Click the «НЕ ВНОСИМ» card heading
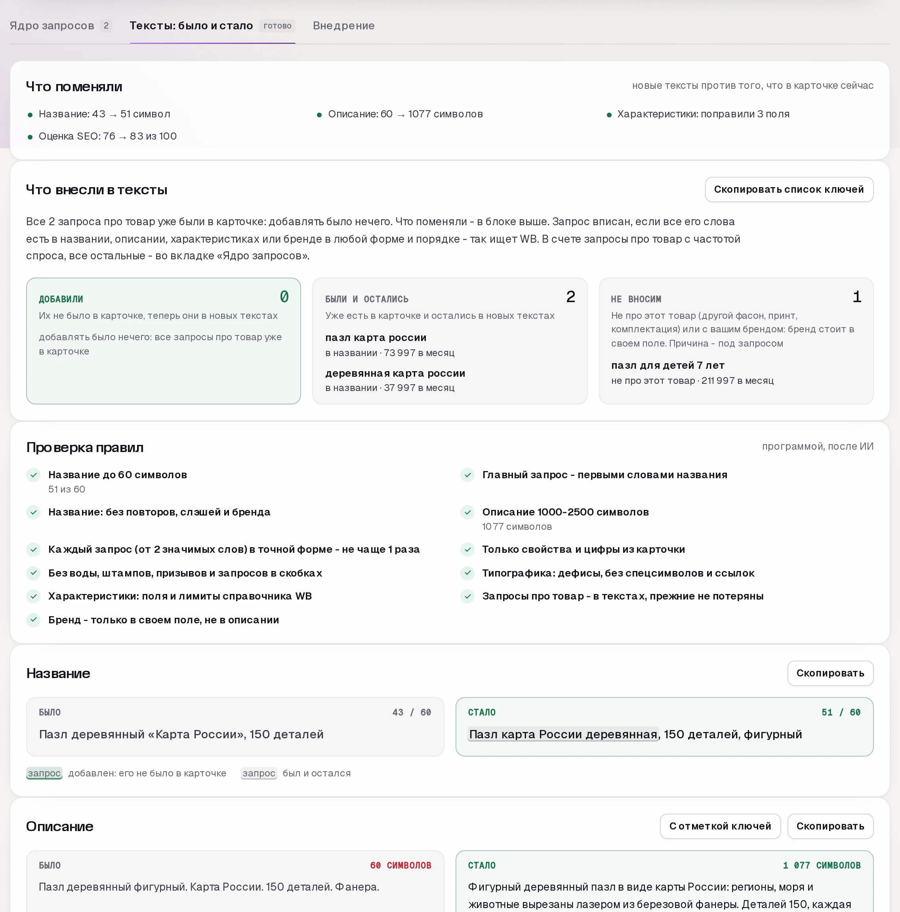 coord(636,299)
